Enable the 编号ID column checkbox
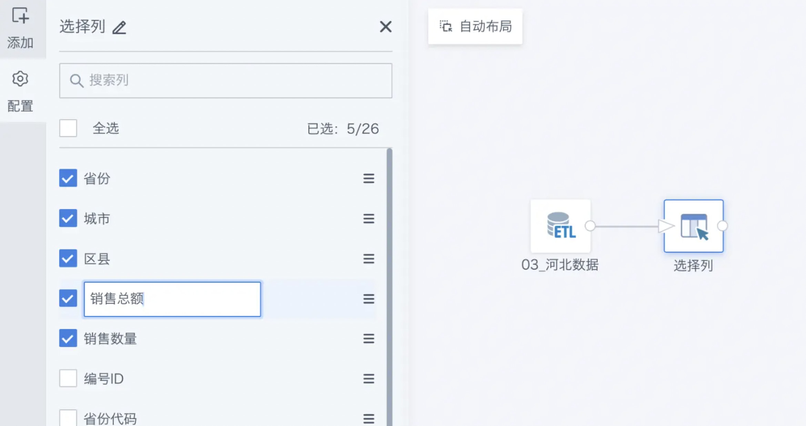The height and width of the screenshot is (426, 806). point(68,378)
